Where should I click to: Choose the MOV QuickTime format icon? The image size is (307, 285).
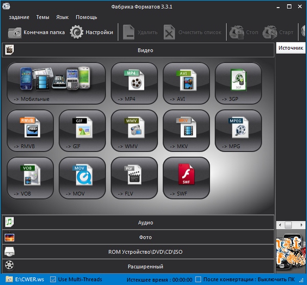coord(82,178)
